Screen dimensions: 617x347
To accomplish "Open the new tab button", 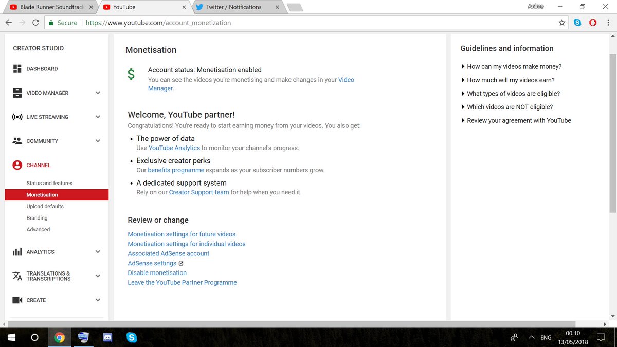I will 295,7.
